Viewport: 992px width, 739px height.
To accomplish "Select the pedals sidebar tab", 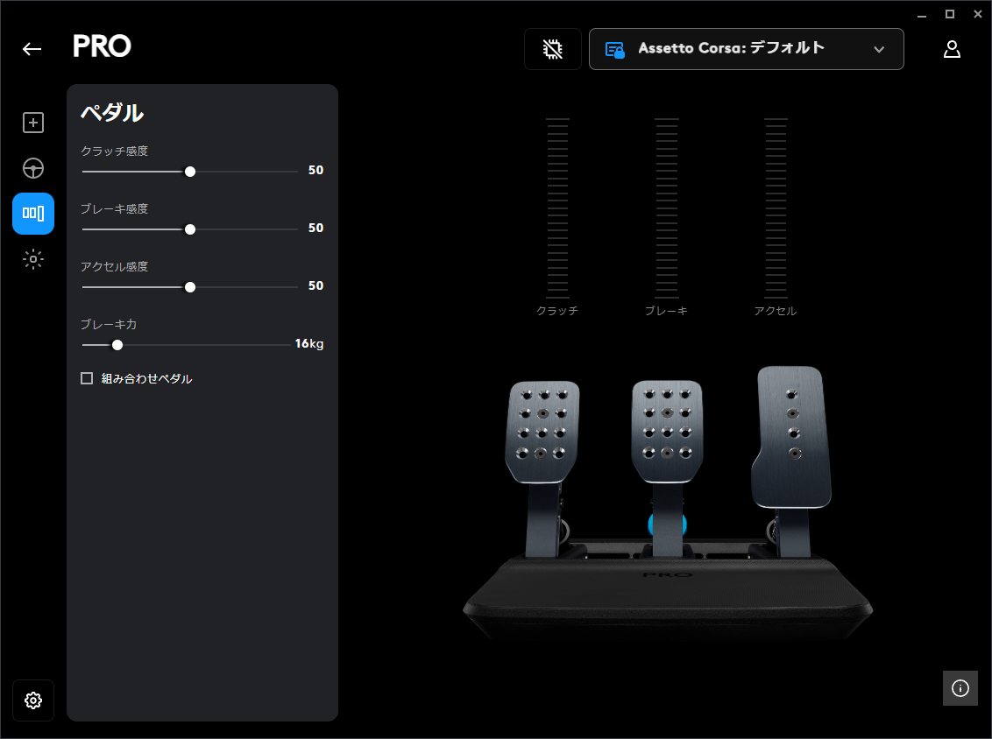I will (33, 214).
